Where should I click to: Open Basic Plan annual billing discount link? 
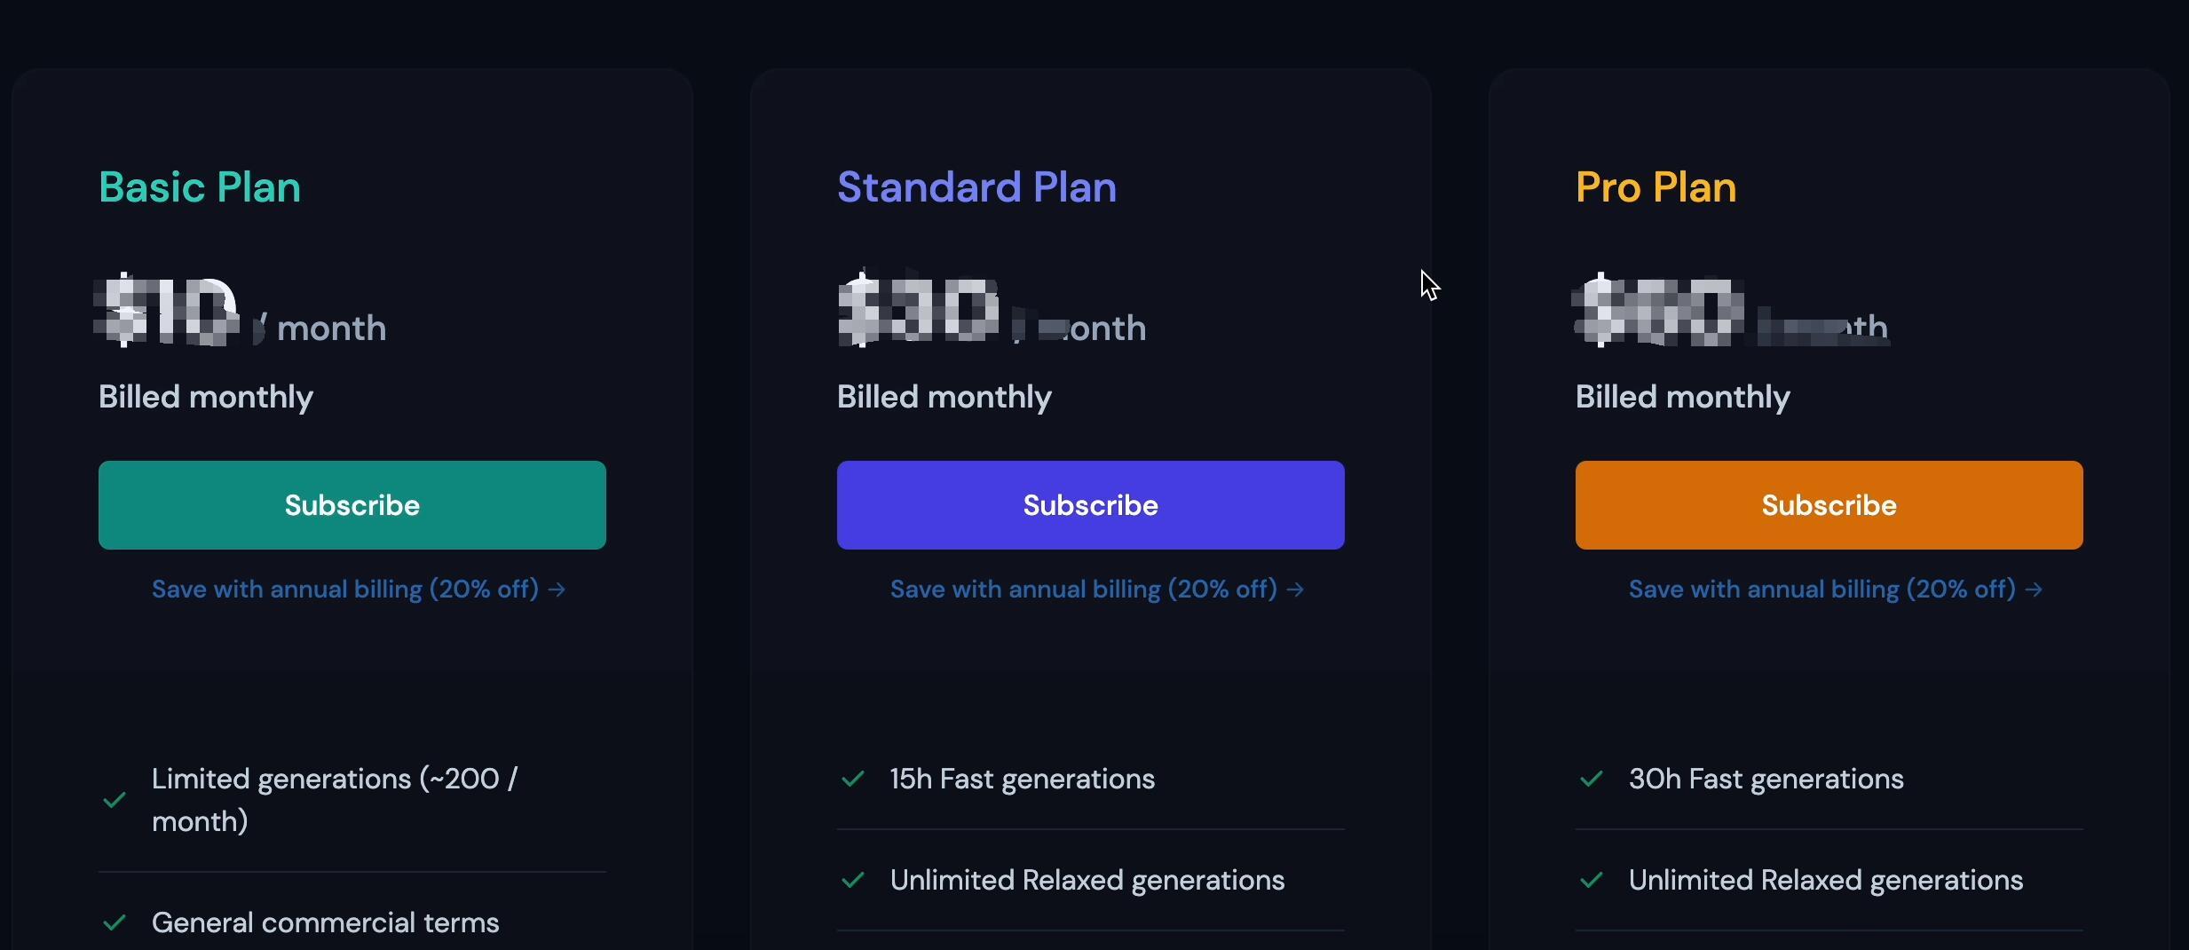tap(359, 590)
